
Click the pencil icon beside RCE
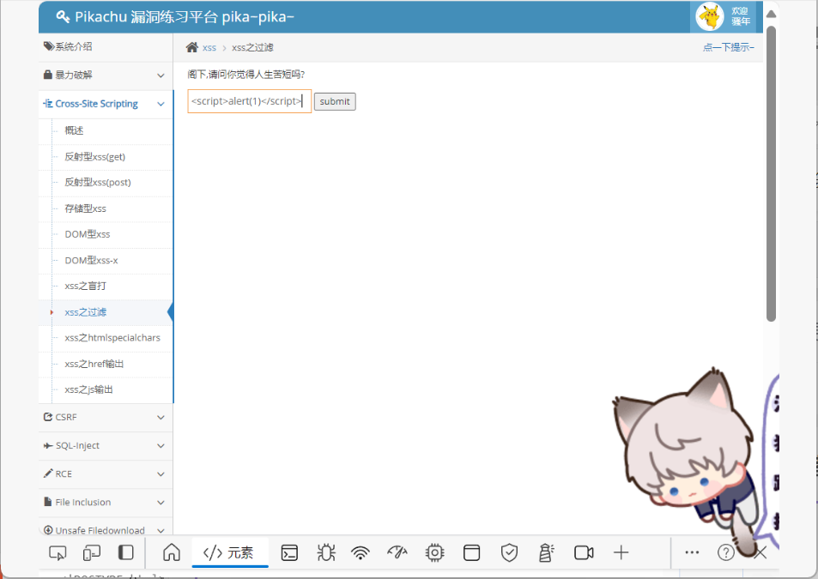48,473
